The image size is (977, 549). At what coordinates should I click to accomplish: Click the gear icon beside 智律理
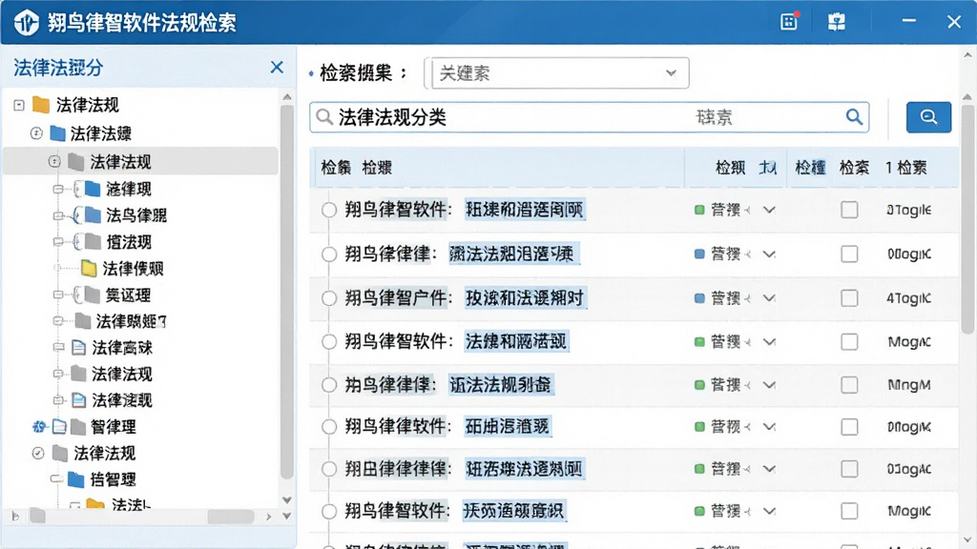click(39, 426)
